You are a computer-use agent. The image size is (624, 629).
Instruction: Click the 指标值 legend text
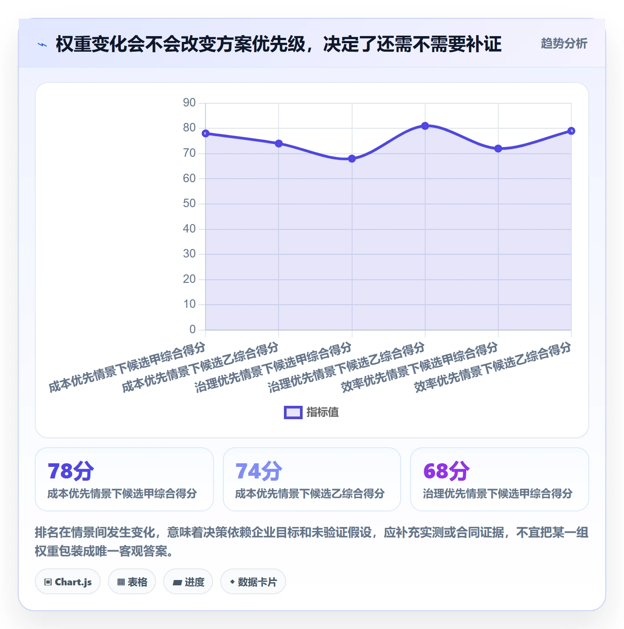pyautogui.click(x=323, y=413)
